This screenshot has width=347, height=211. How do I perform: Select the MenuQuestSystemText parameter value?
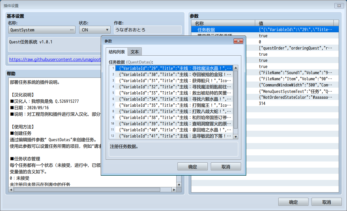296,91
